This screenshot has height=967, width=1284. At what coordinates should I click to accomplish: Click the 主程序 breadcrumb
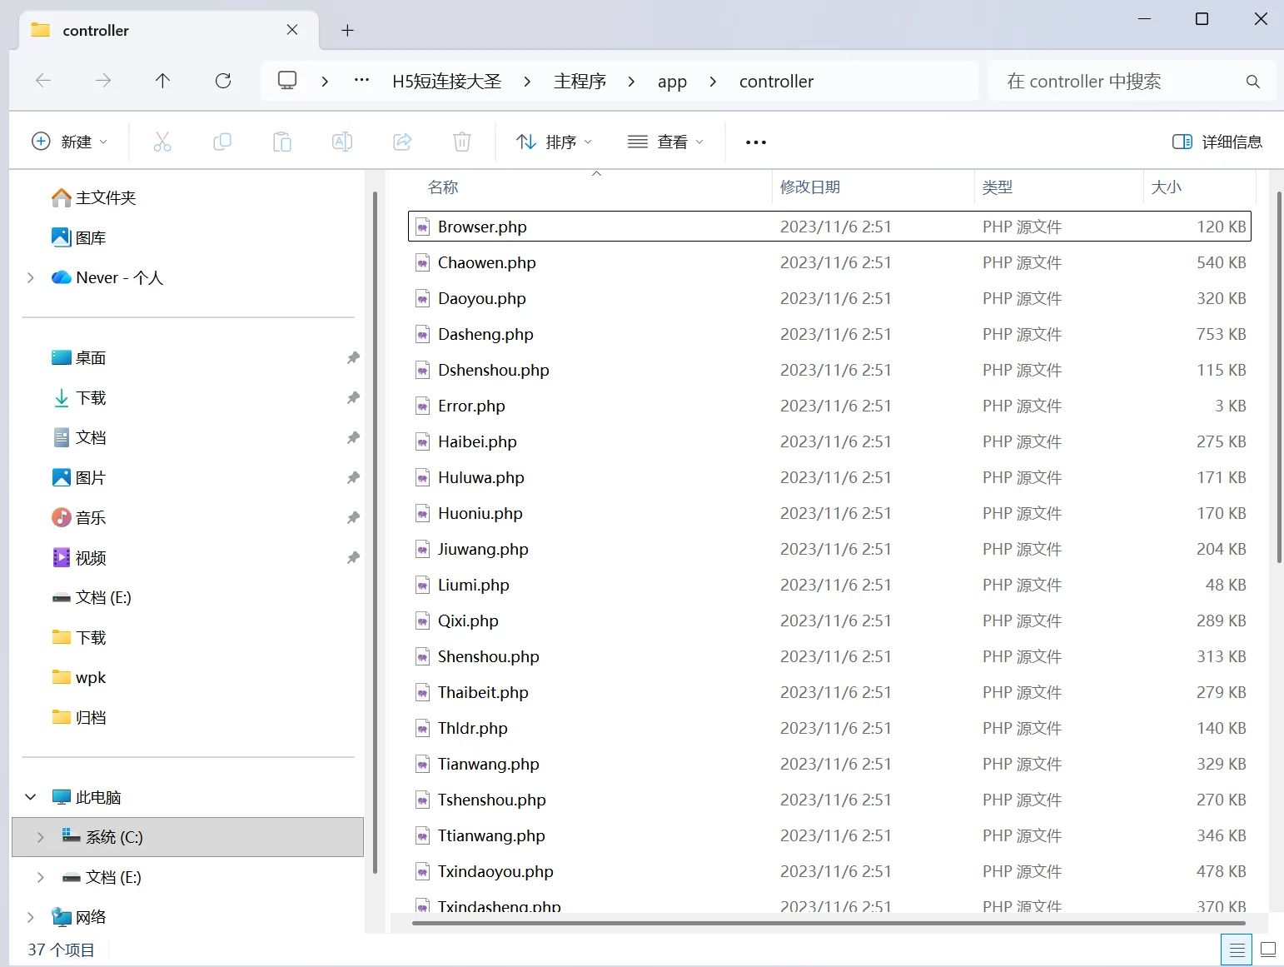click(x=580, y=82)
